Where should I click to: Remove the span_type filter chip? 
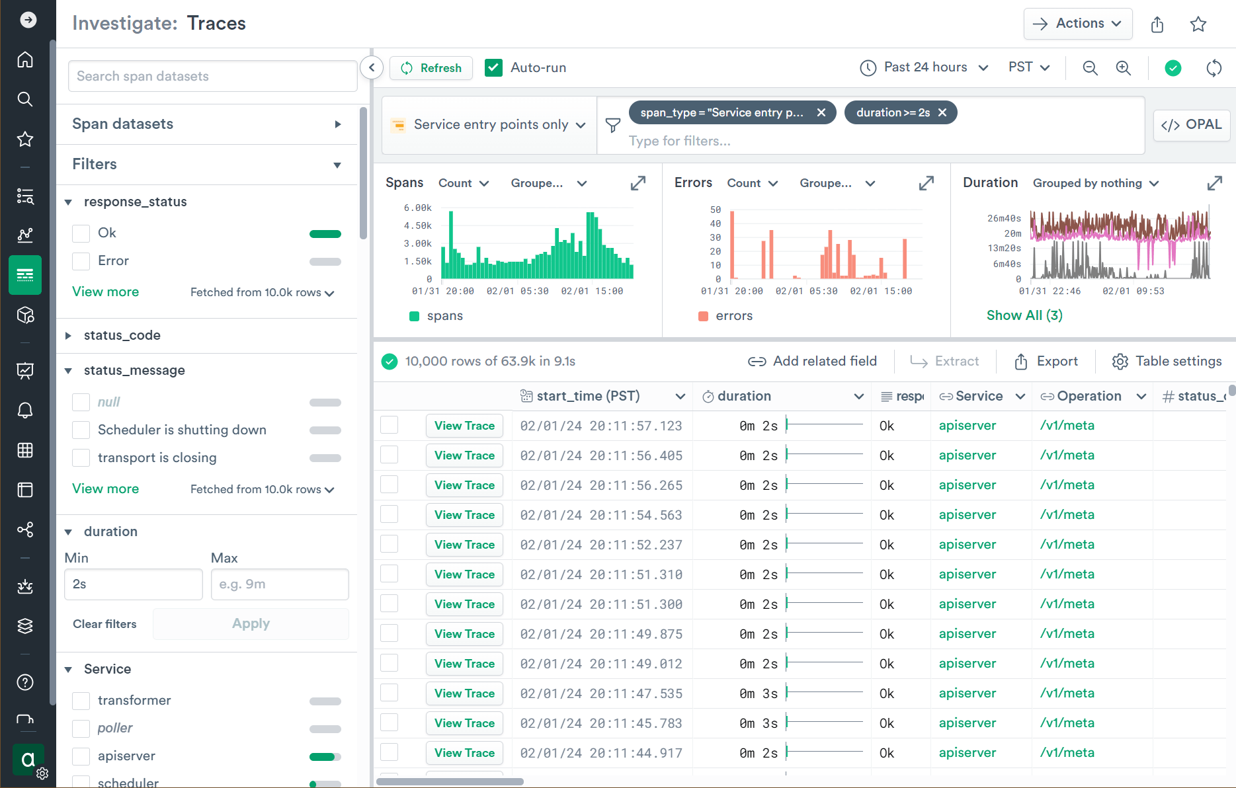pos(821,112)
